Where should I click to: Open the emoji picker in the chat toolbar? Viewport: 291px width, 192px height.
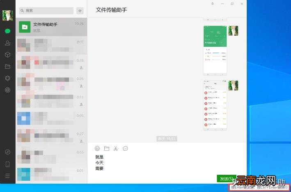coord(97,149)
